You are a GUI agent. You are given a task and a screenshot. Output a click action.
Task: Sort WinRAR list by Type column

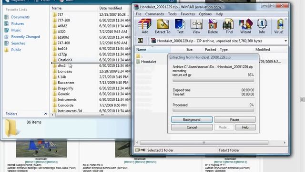(224, 50)
